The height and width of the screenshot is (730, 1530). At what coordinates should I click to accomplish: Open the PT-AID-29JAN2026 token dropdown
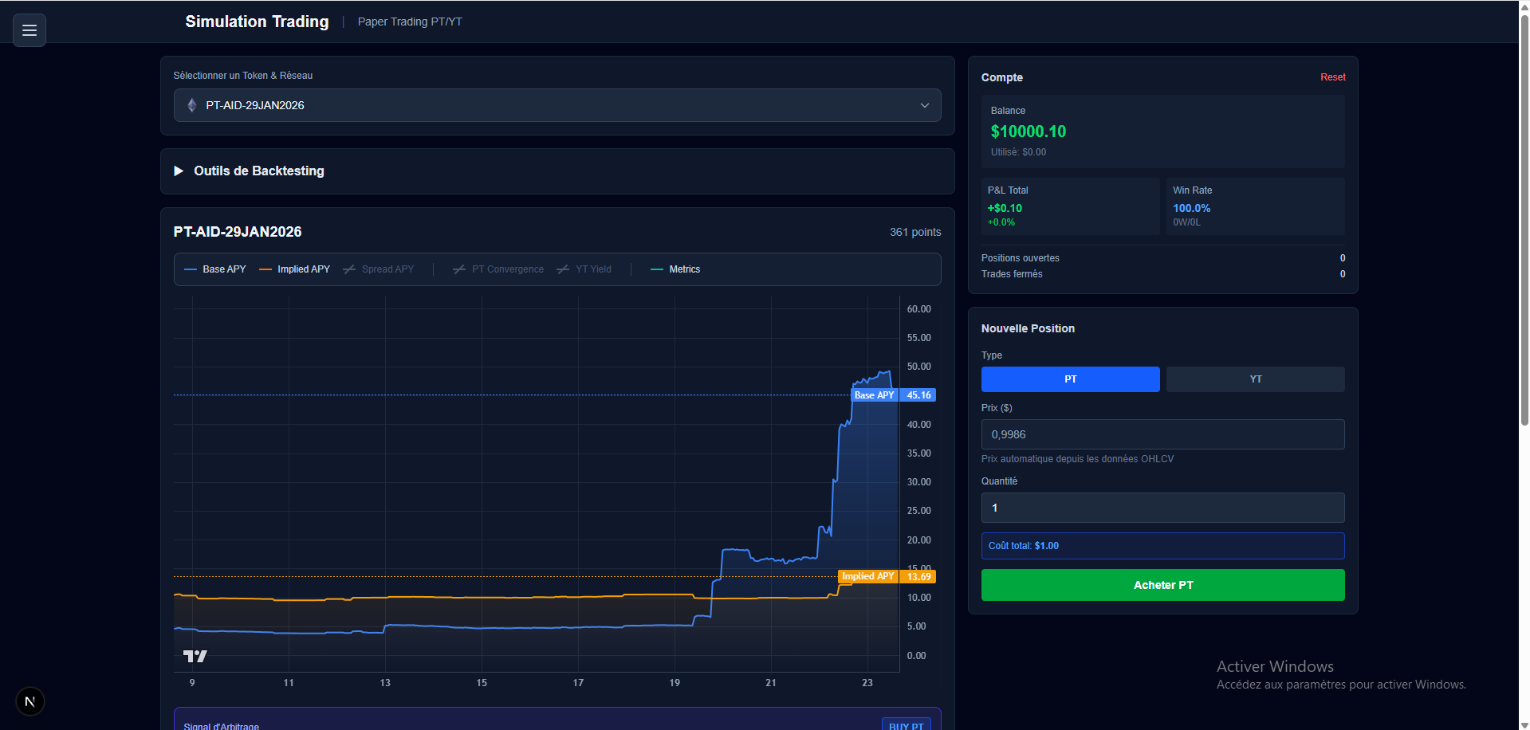click(x=557, y=104)
